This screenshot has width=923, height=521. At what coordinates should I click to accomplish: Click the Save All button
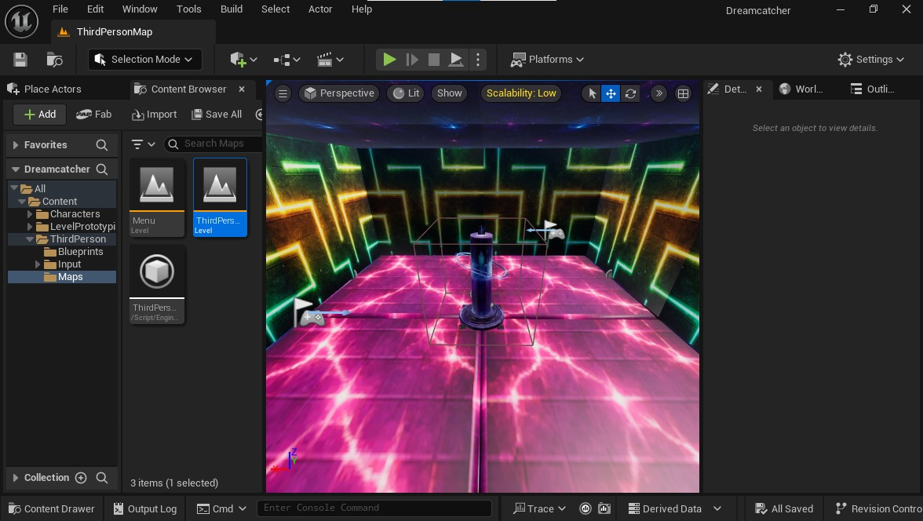pyautogui.click(x=216, y=115)
